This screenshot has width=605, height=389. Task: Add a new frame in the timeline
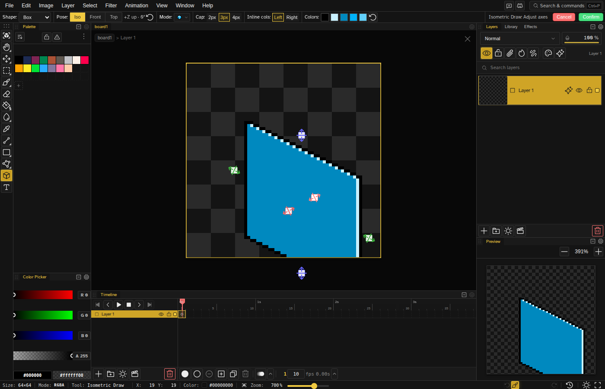pyautogui.click(x=221, y=374)
